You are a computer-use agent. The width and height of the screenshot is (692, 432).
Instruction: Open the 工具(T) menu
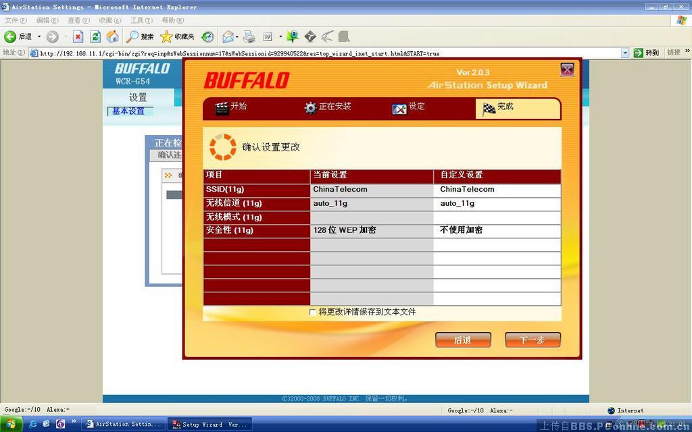coord(141,20)
